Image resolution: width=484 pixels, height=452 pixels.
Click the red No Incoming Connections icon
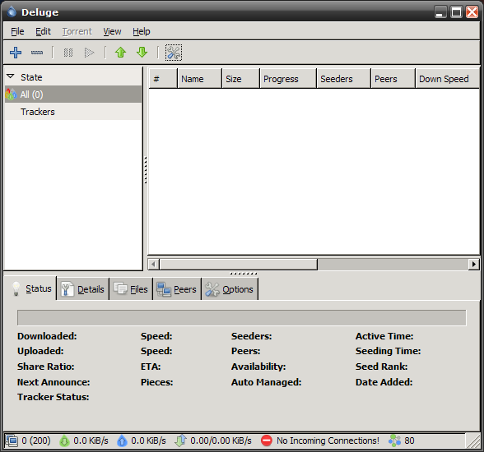click(267, 440)
